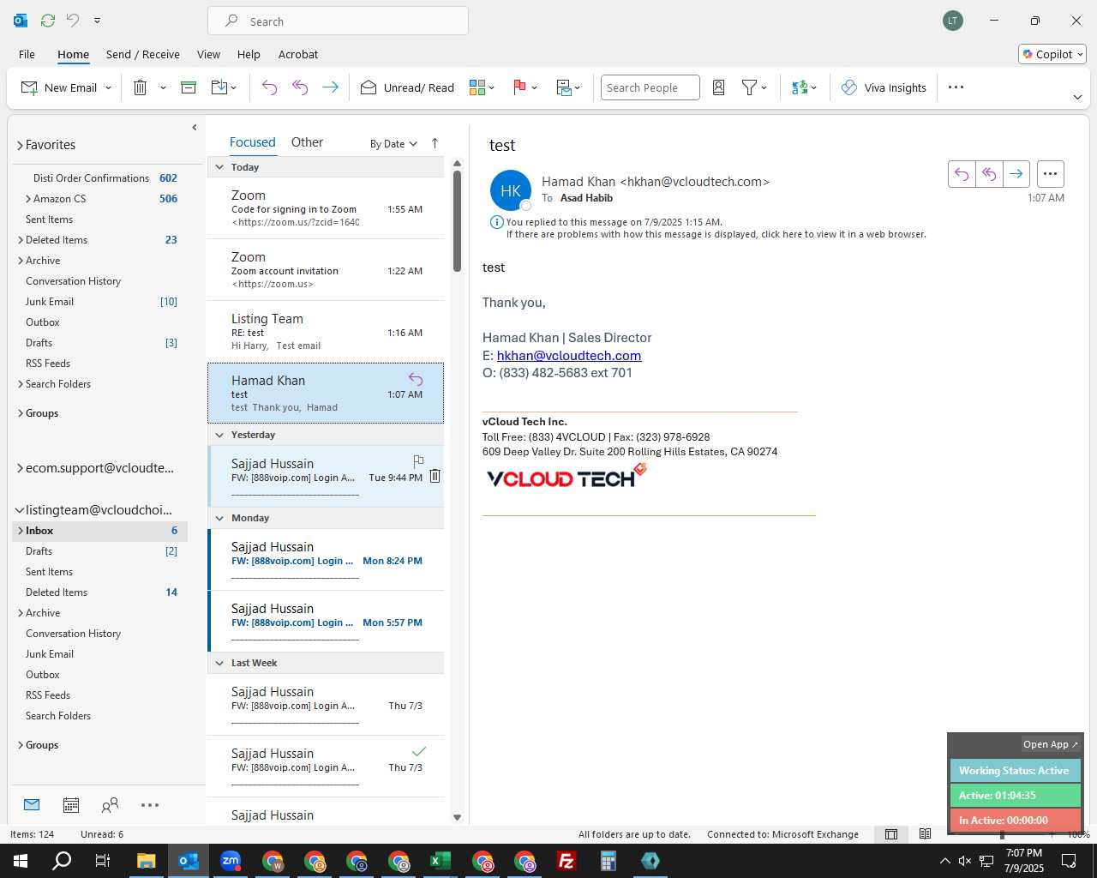Collapse the Today group header
Screen dimensions: 1097x878
pyautogui.click(x=219, y=167)
